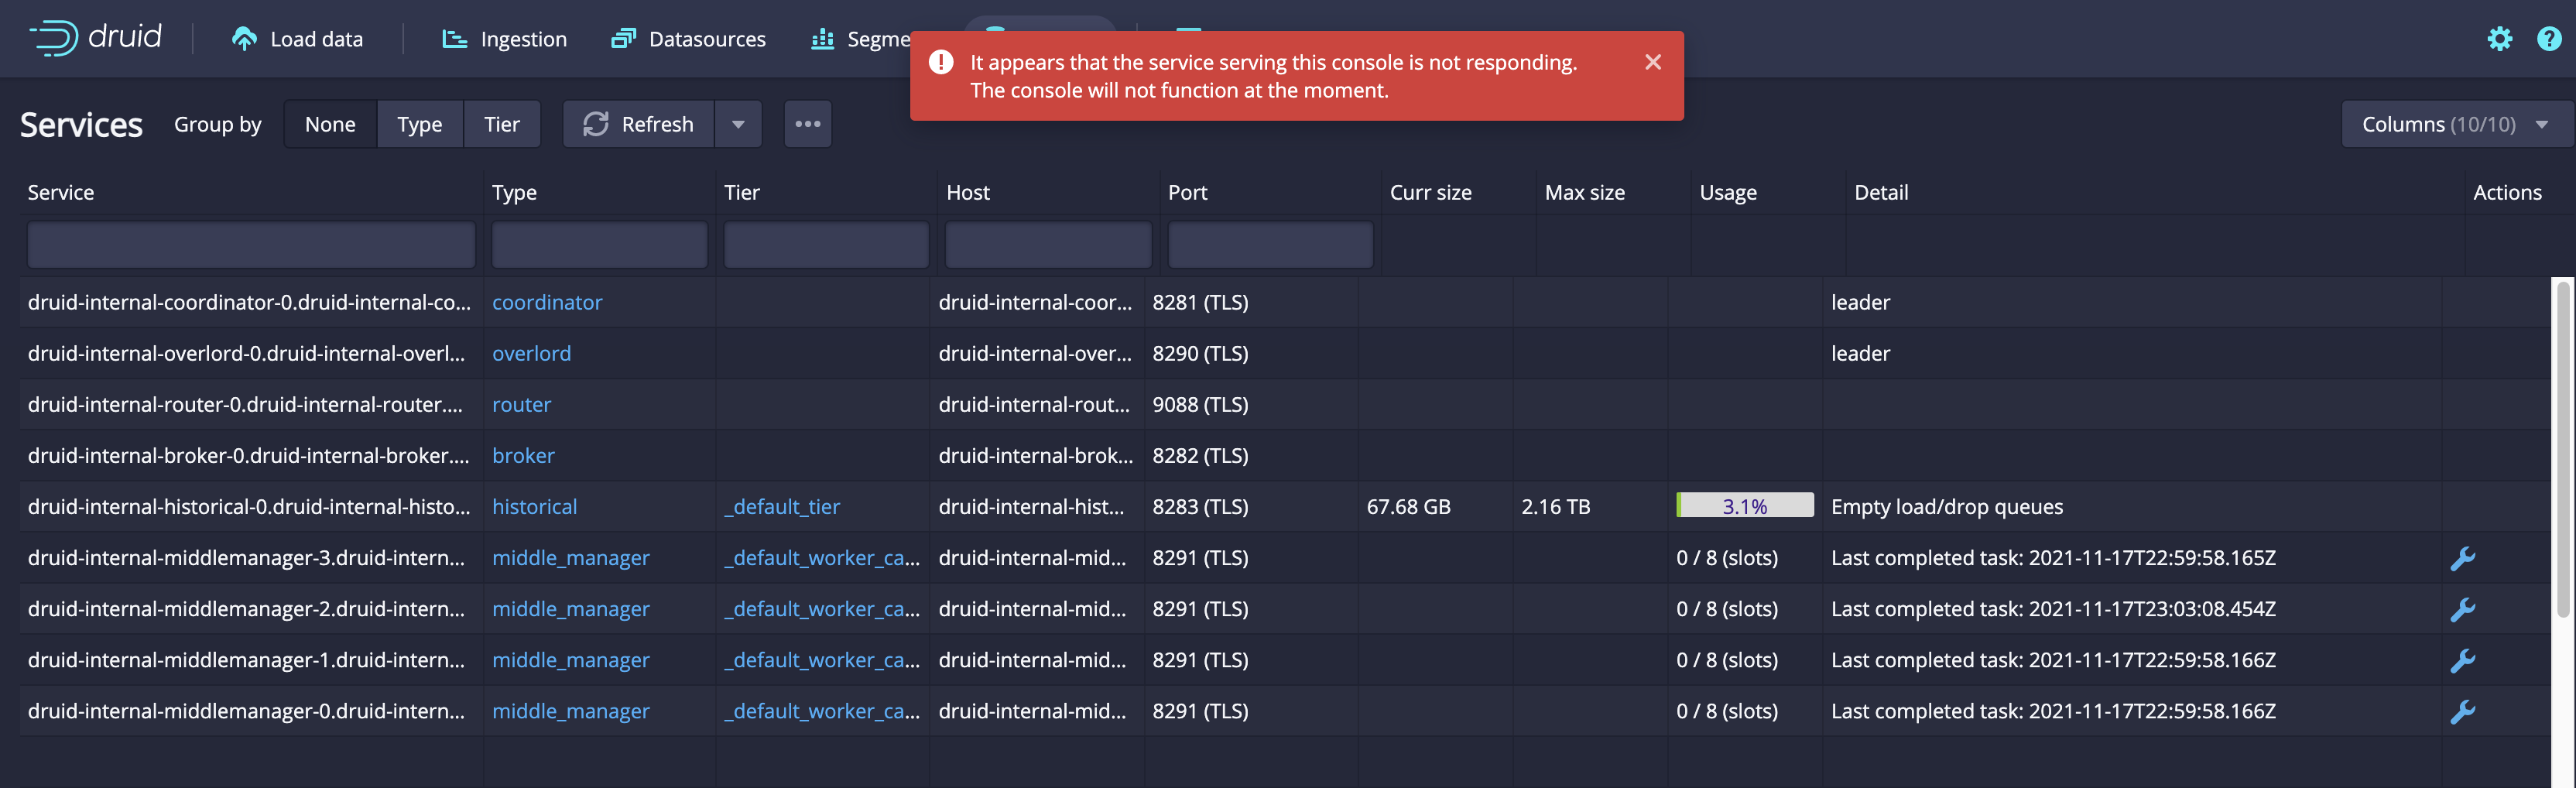The height and width of the screenshot is (788, 2576).
Task: Click the Port filter input field
Action: (x=1270, y=245)
